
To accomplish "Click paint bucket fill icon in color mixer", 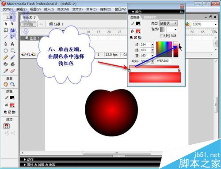I will [132, 31].
